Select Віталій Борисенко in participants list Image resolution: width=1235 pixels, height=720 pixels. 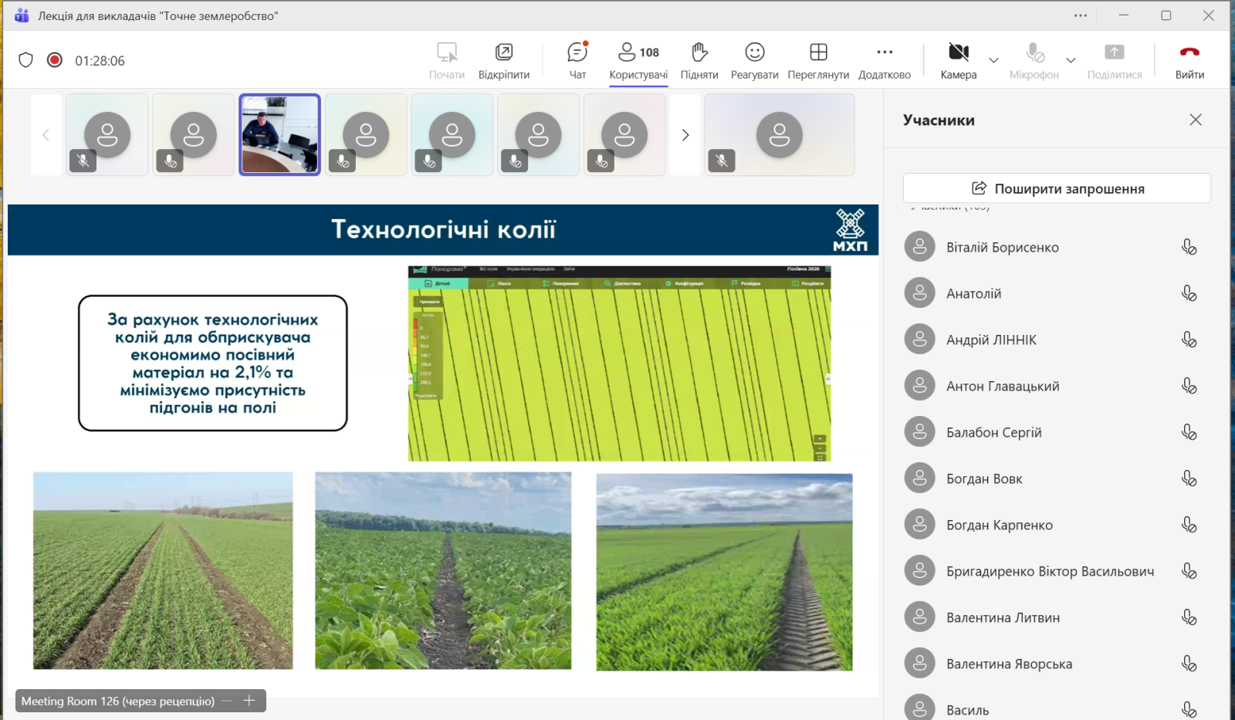pos(1002,248)
